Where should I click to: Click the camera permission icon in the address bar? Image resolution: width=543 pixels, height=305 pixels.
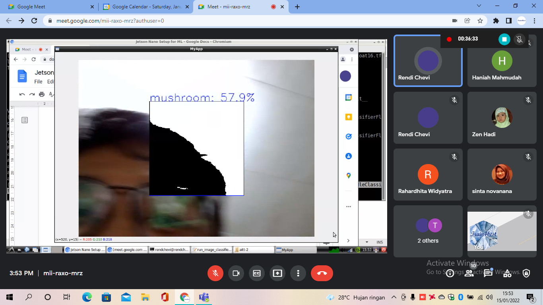pyautogui.click(x=455, y=21)
